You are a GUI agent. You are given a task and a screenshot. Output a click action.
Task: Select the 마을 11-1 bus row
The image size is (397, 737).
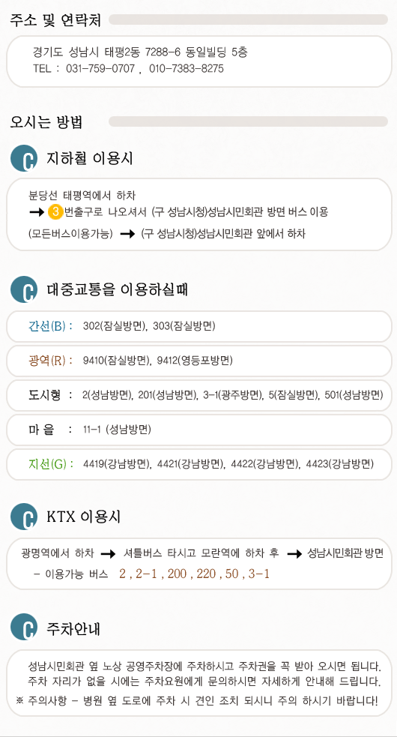point(198,430)
